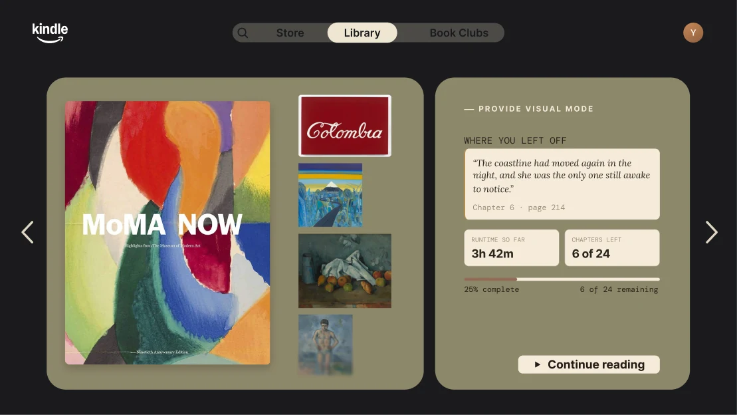
Task: Open the Kindle logo home
Action: [x=50, y=33]
